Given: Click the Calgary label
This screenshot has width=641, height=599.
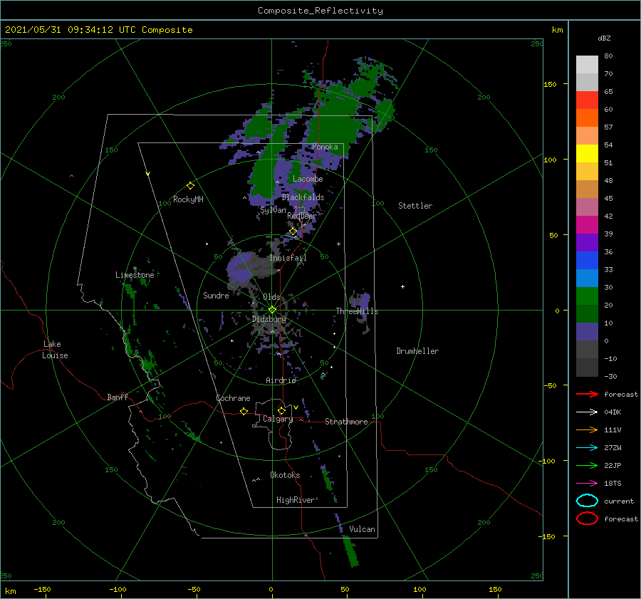Looking at the screenshot, I should [x=278, y=419].
